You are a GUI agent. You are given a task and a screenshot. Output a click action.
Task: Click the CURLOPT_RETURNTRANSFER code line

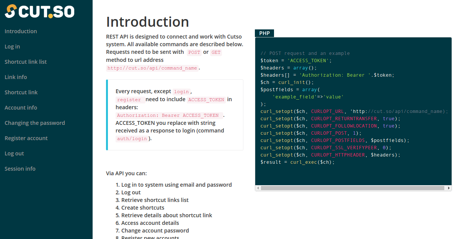pos(330,119)
